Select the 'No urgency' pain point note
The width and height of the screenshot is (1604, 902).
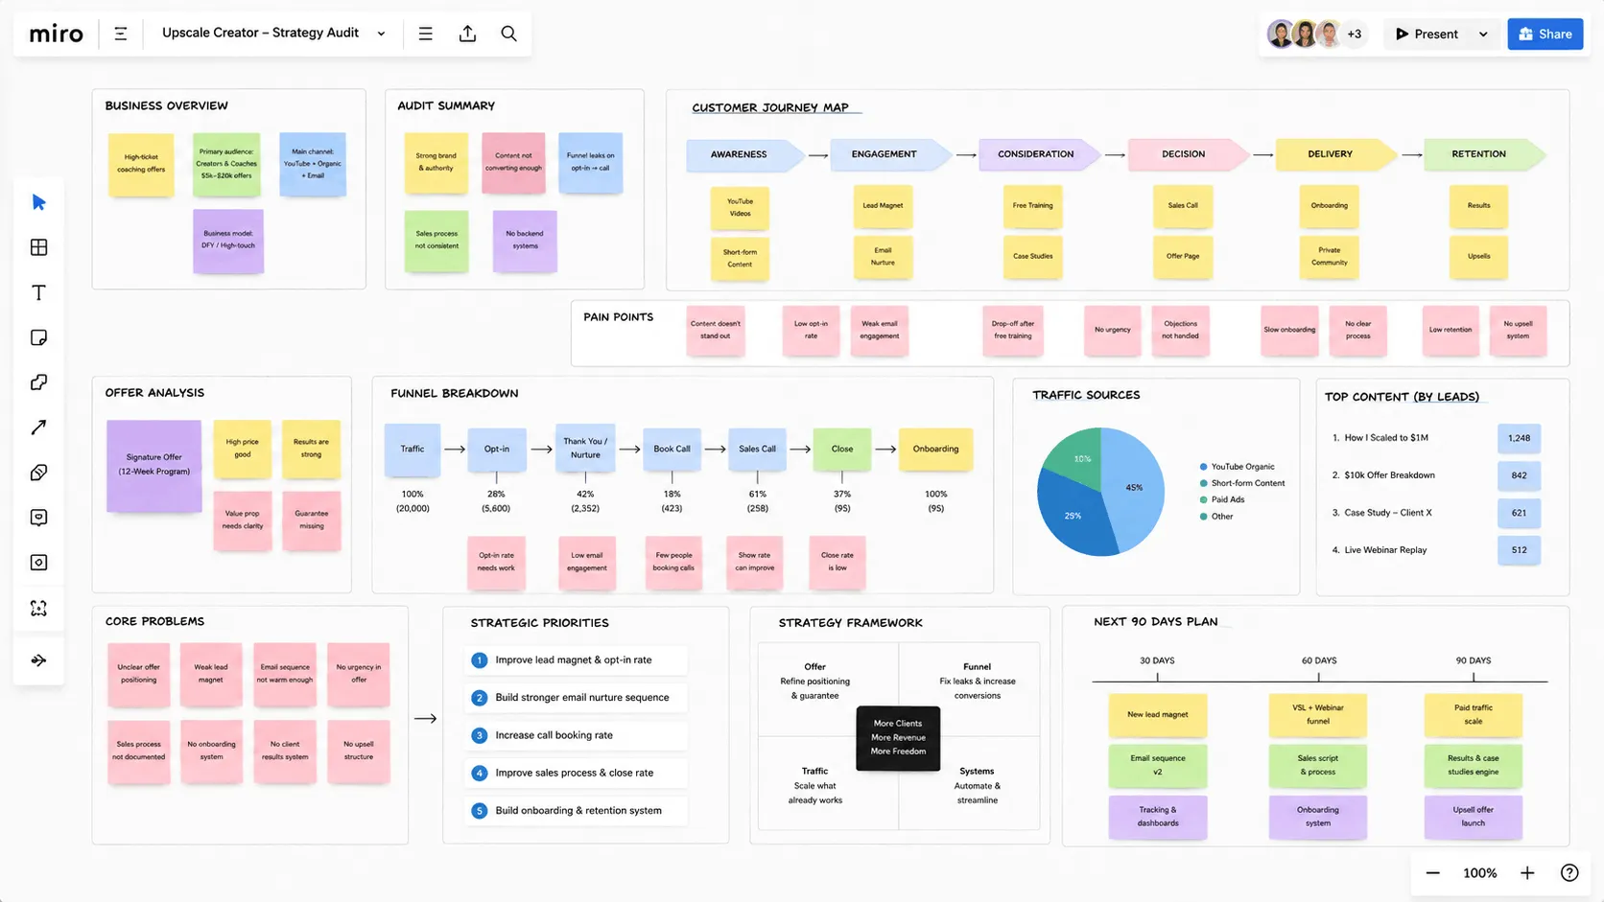click(x=1113, y=330)
